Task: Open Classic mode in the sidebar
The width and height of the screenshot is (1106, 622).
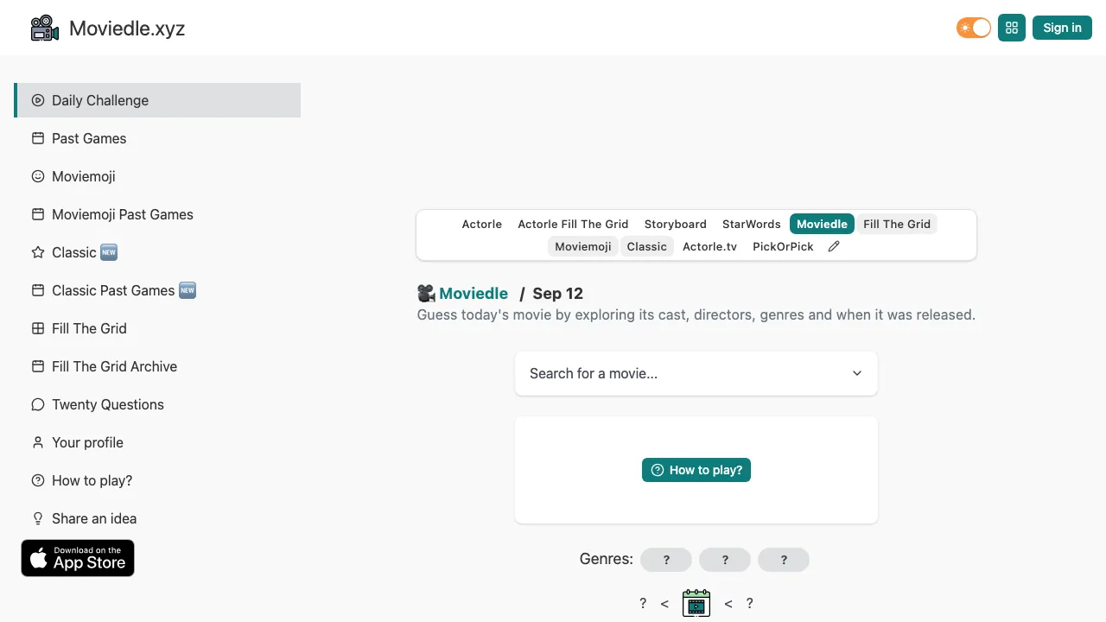Action: tap(157, 252)
